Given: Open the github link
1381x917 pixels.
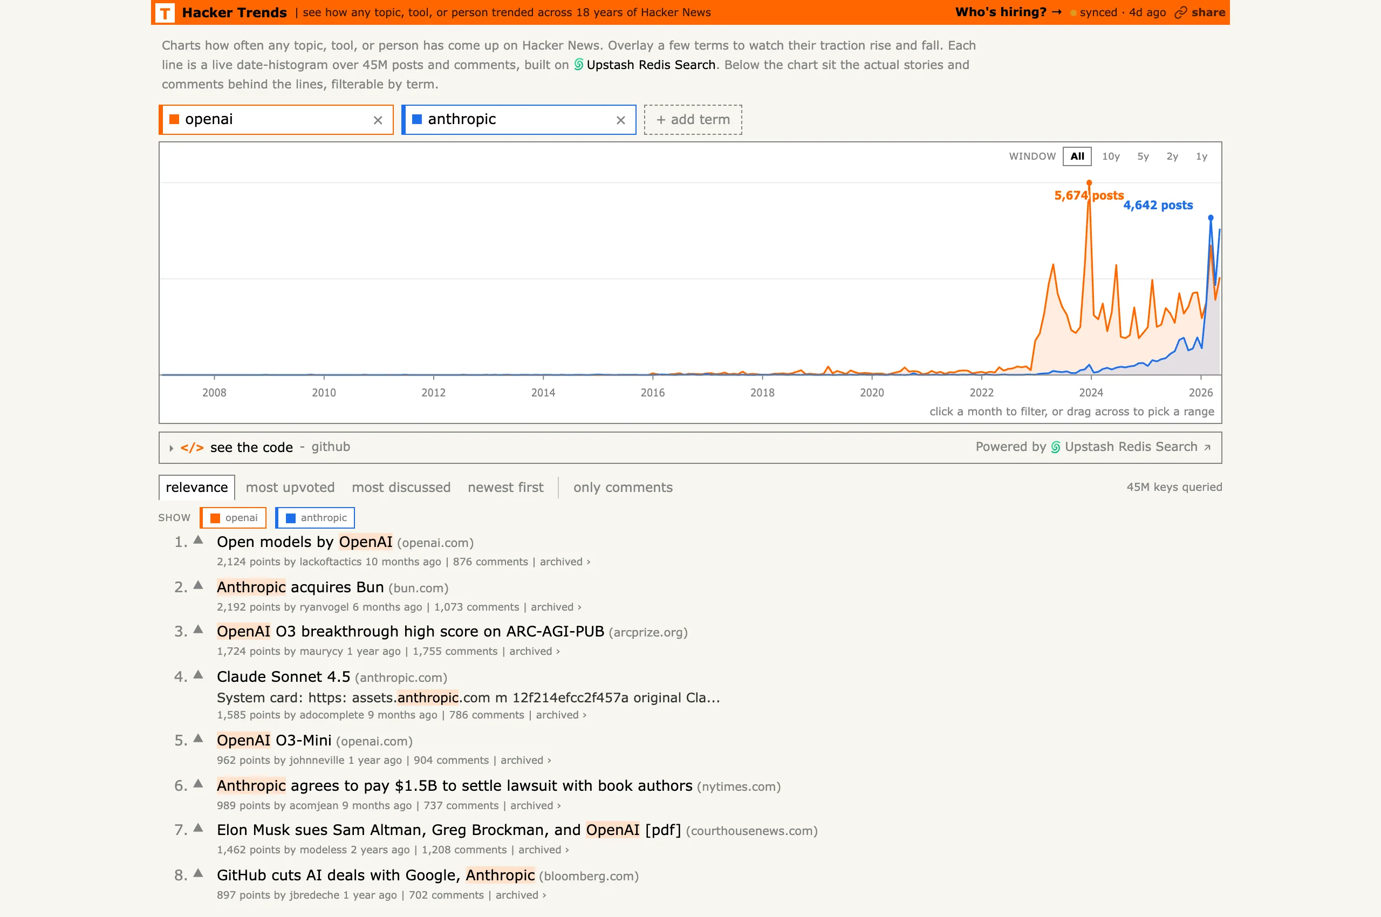Looking at the screenshot, I should coord(331,447).
